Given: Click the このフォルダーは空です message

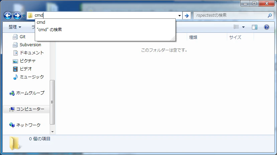Looking at the screenshot, I should pos(164,50).
